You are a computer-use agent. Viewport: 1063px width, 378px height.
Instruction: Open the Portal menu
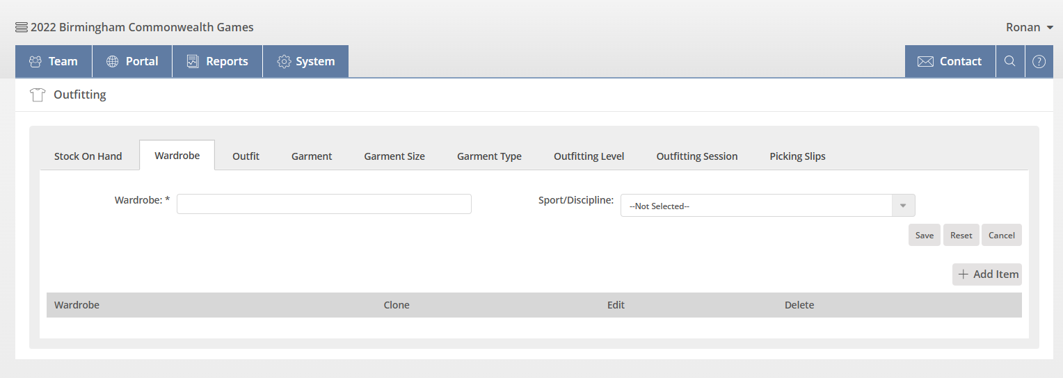pyautogui.click(x=132, y=61)
